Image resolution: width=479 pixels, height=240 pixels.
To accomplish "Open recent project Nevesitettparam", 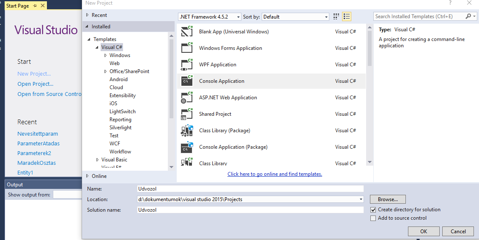I will pos(38,134).
